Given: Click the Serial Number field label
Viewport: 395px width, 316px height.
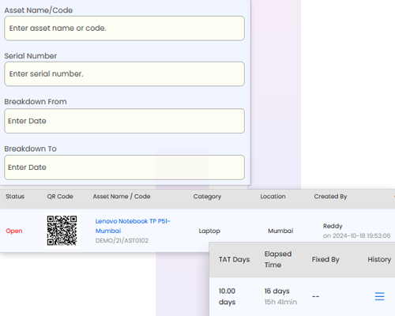Looking at the screenshot, I should 31,56.
